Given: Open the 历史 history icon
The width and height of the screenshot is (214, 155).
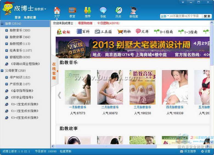Looking at the screenshot, I should tap(118, 11).
